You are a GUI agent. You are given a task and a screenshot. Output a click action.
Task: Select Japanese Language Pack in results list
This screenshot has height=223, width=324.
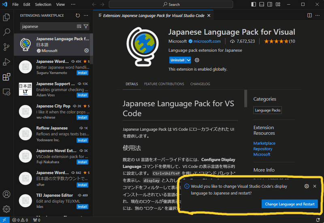click(x=53, y=45)
